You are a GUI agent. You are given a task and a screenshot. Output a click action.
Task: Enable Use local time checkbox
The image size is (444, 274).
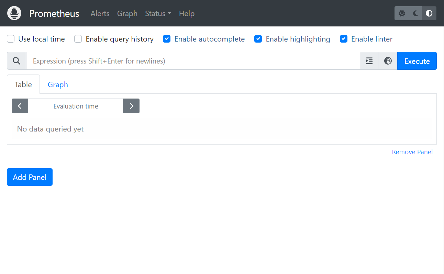click(11, 39)
